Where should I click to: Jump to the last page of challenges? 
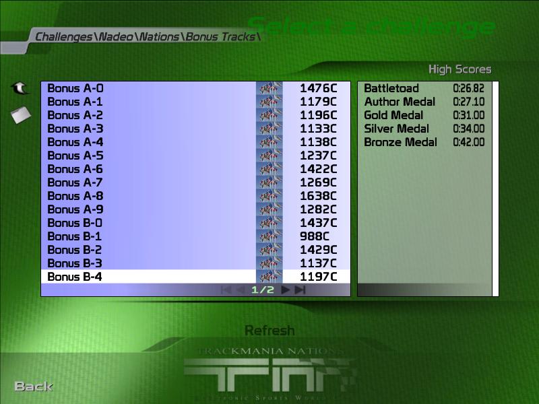pyautogui.click(x=300, y=290)
